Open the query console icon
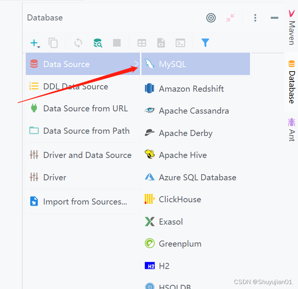Viewport: 298px width, 289px height. [180, 43]
